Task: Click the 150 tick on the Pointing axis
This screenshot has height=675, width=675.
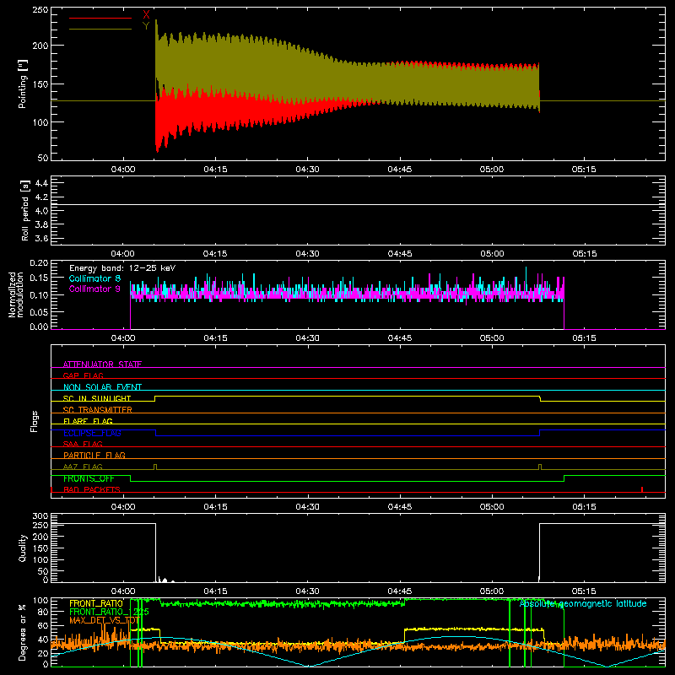Action: (40, 84)
